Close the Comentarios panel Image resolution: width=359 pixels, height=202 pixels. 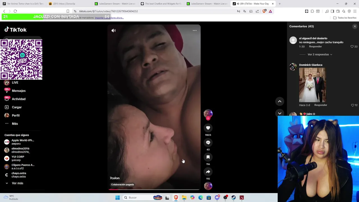pos(355,26)
